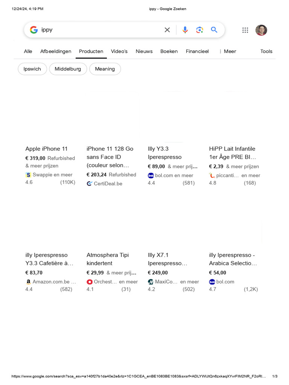Switch to the Afbeeldingen tab
This screenshot has width=289, height=385.
56,51
